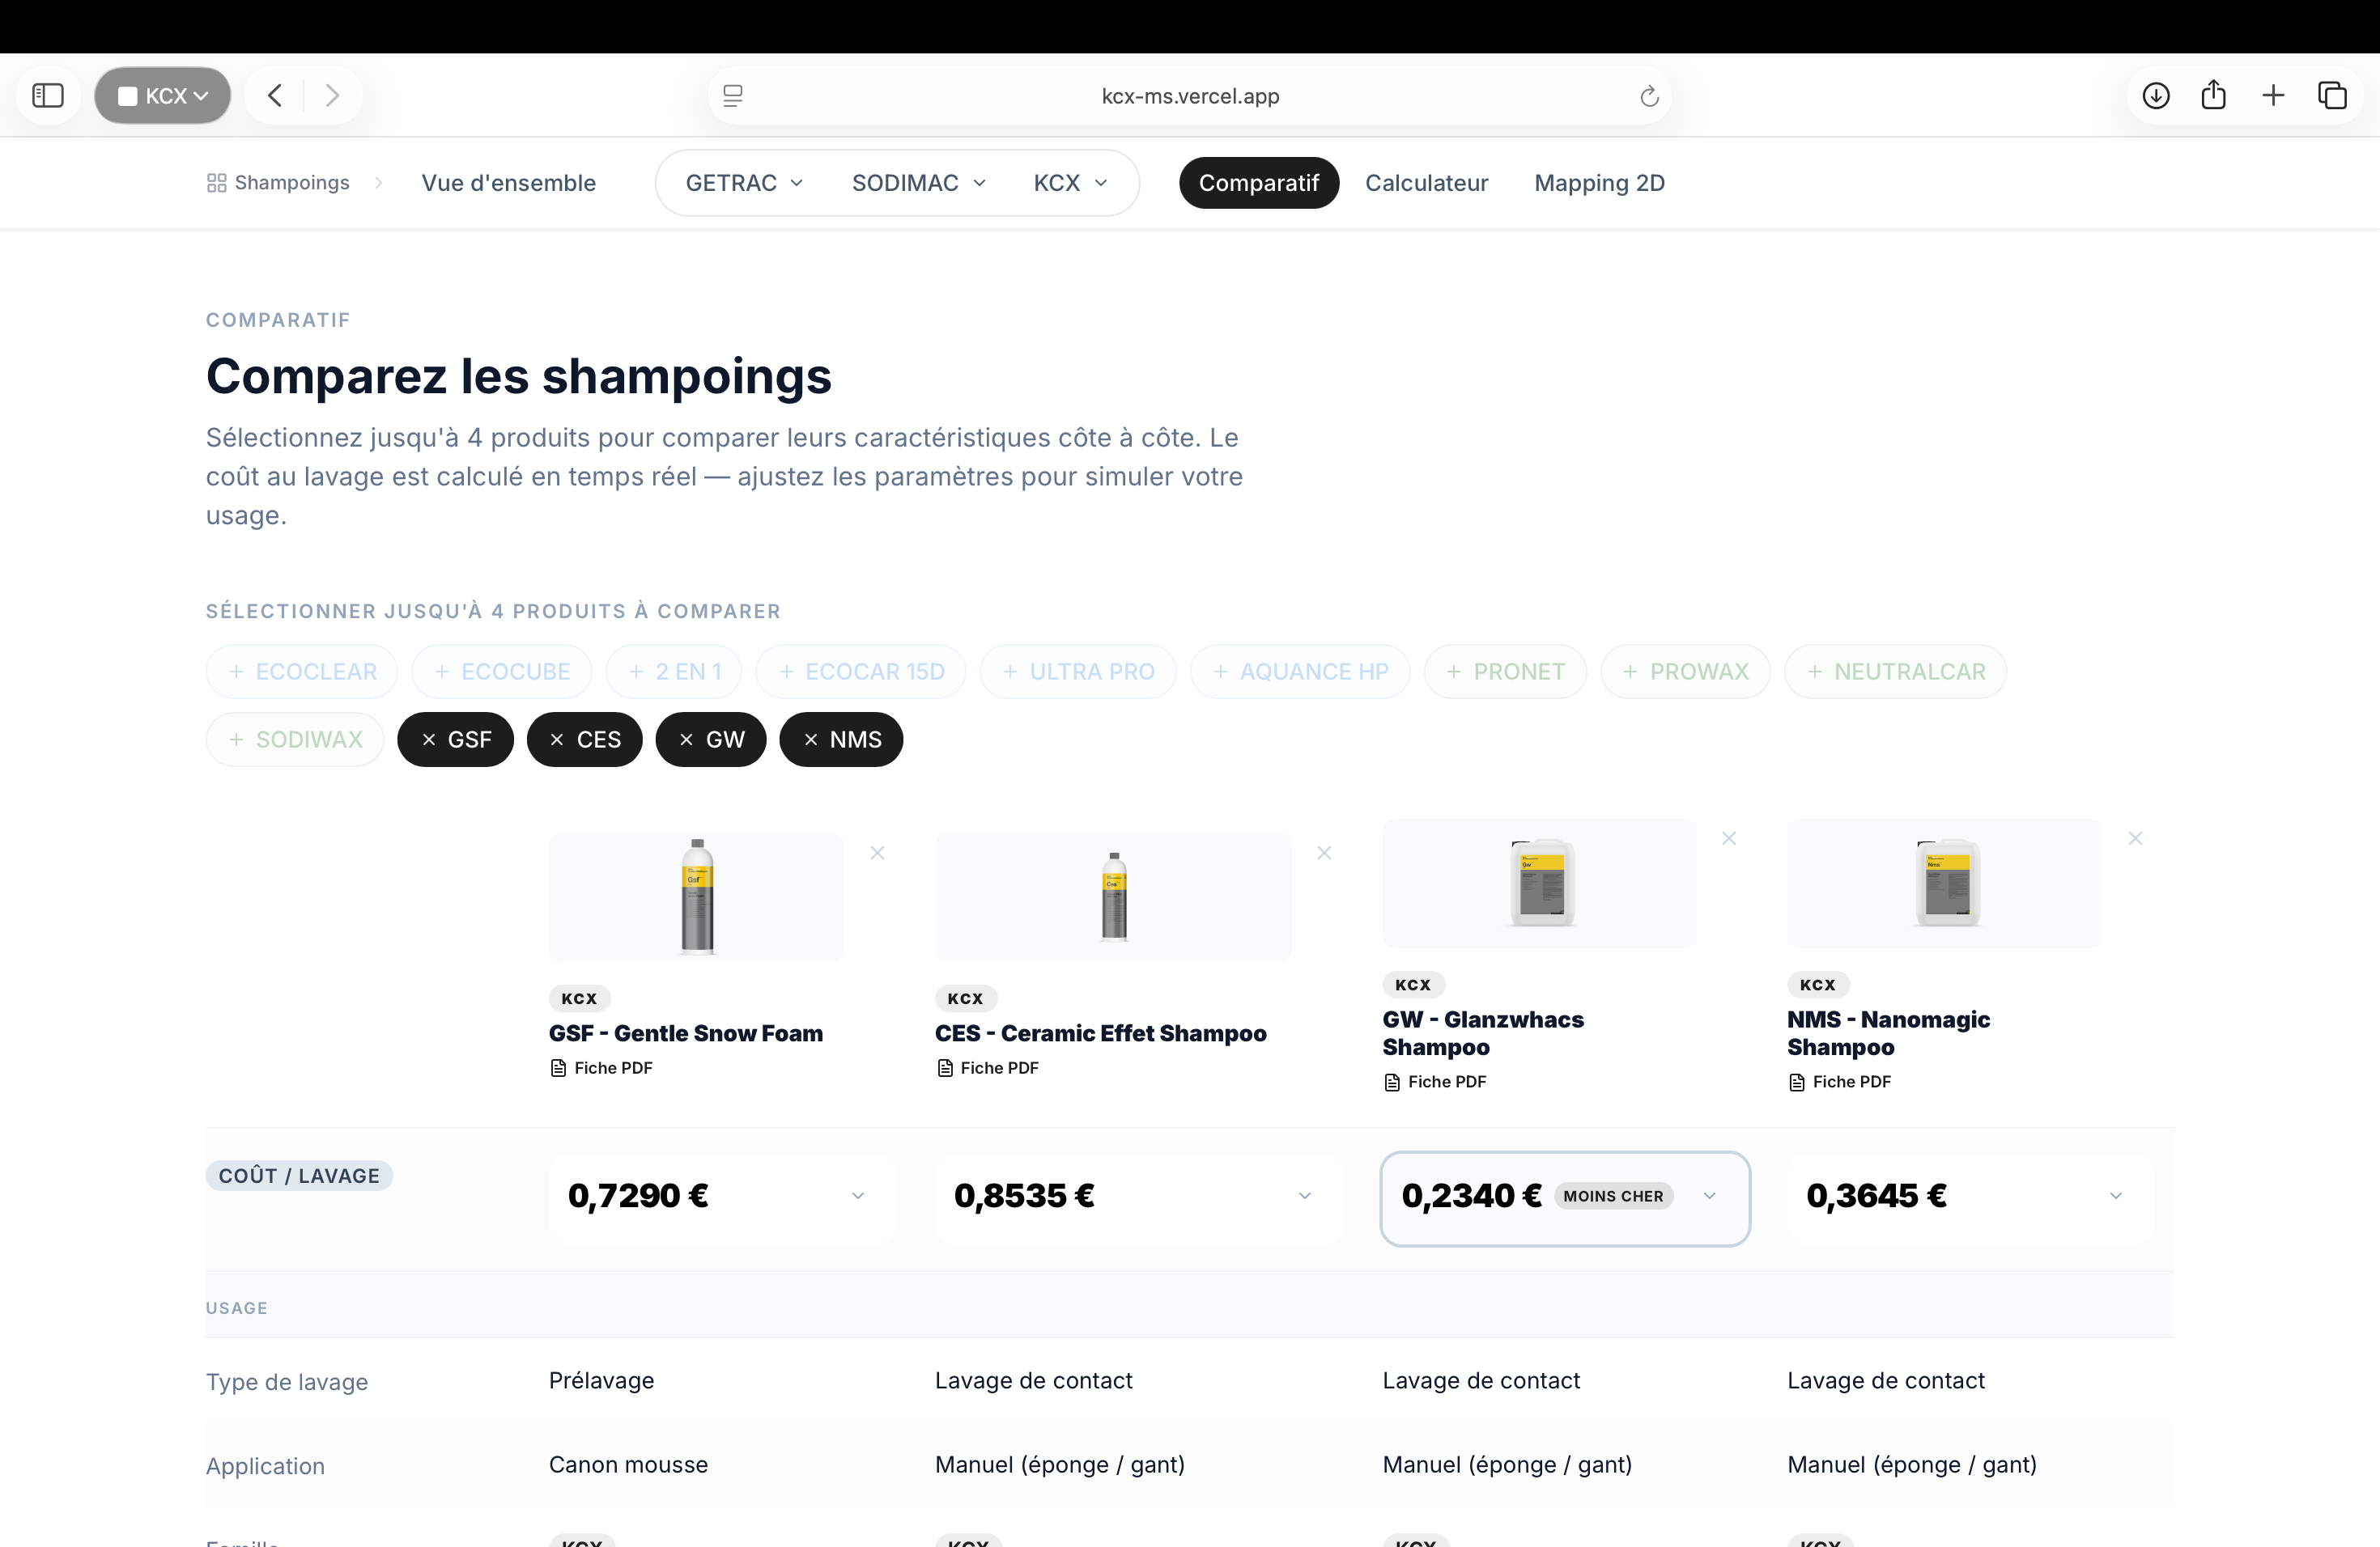Click the CES bottle thumbnail
Screen dimensions: 2380x1547
point(1113,896)
